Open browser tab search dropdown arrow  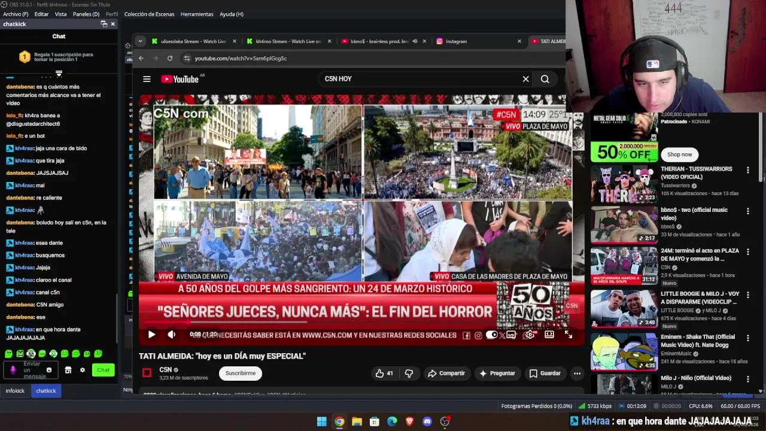[x=140, y=41]
